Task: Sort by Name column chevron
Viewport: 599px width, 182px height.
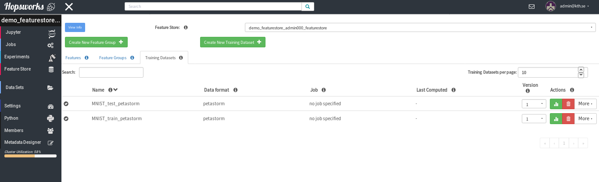Action: tap(115, 90)
